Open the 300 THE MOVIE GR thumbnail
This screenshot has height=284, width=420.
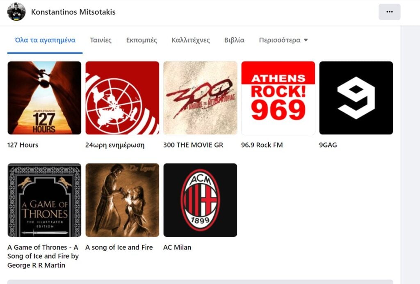coord(200,98)
